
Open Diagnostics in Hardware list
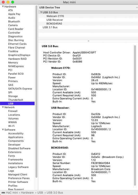tap(15, 36)
